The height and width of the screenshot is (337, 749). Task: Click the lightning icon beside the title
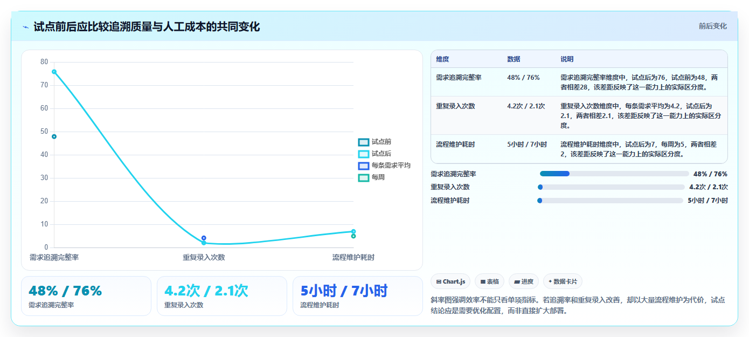coord(25,27)
